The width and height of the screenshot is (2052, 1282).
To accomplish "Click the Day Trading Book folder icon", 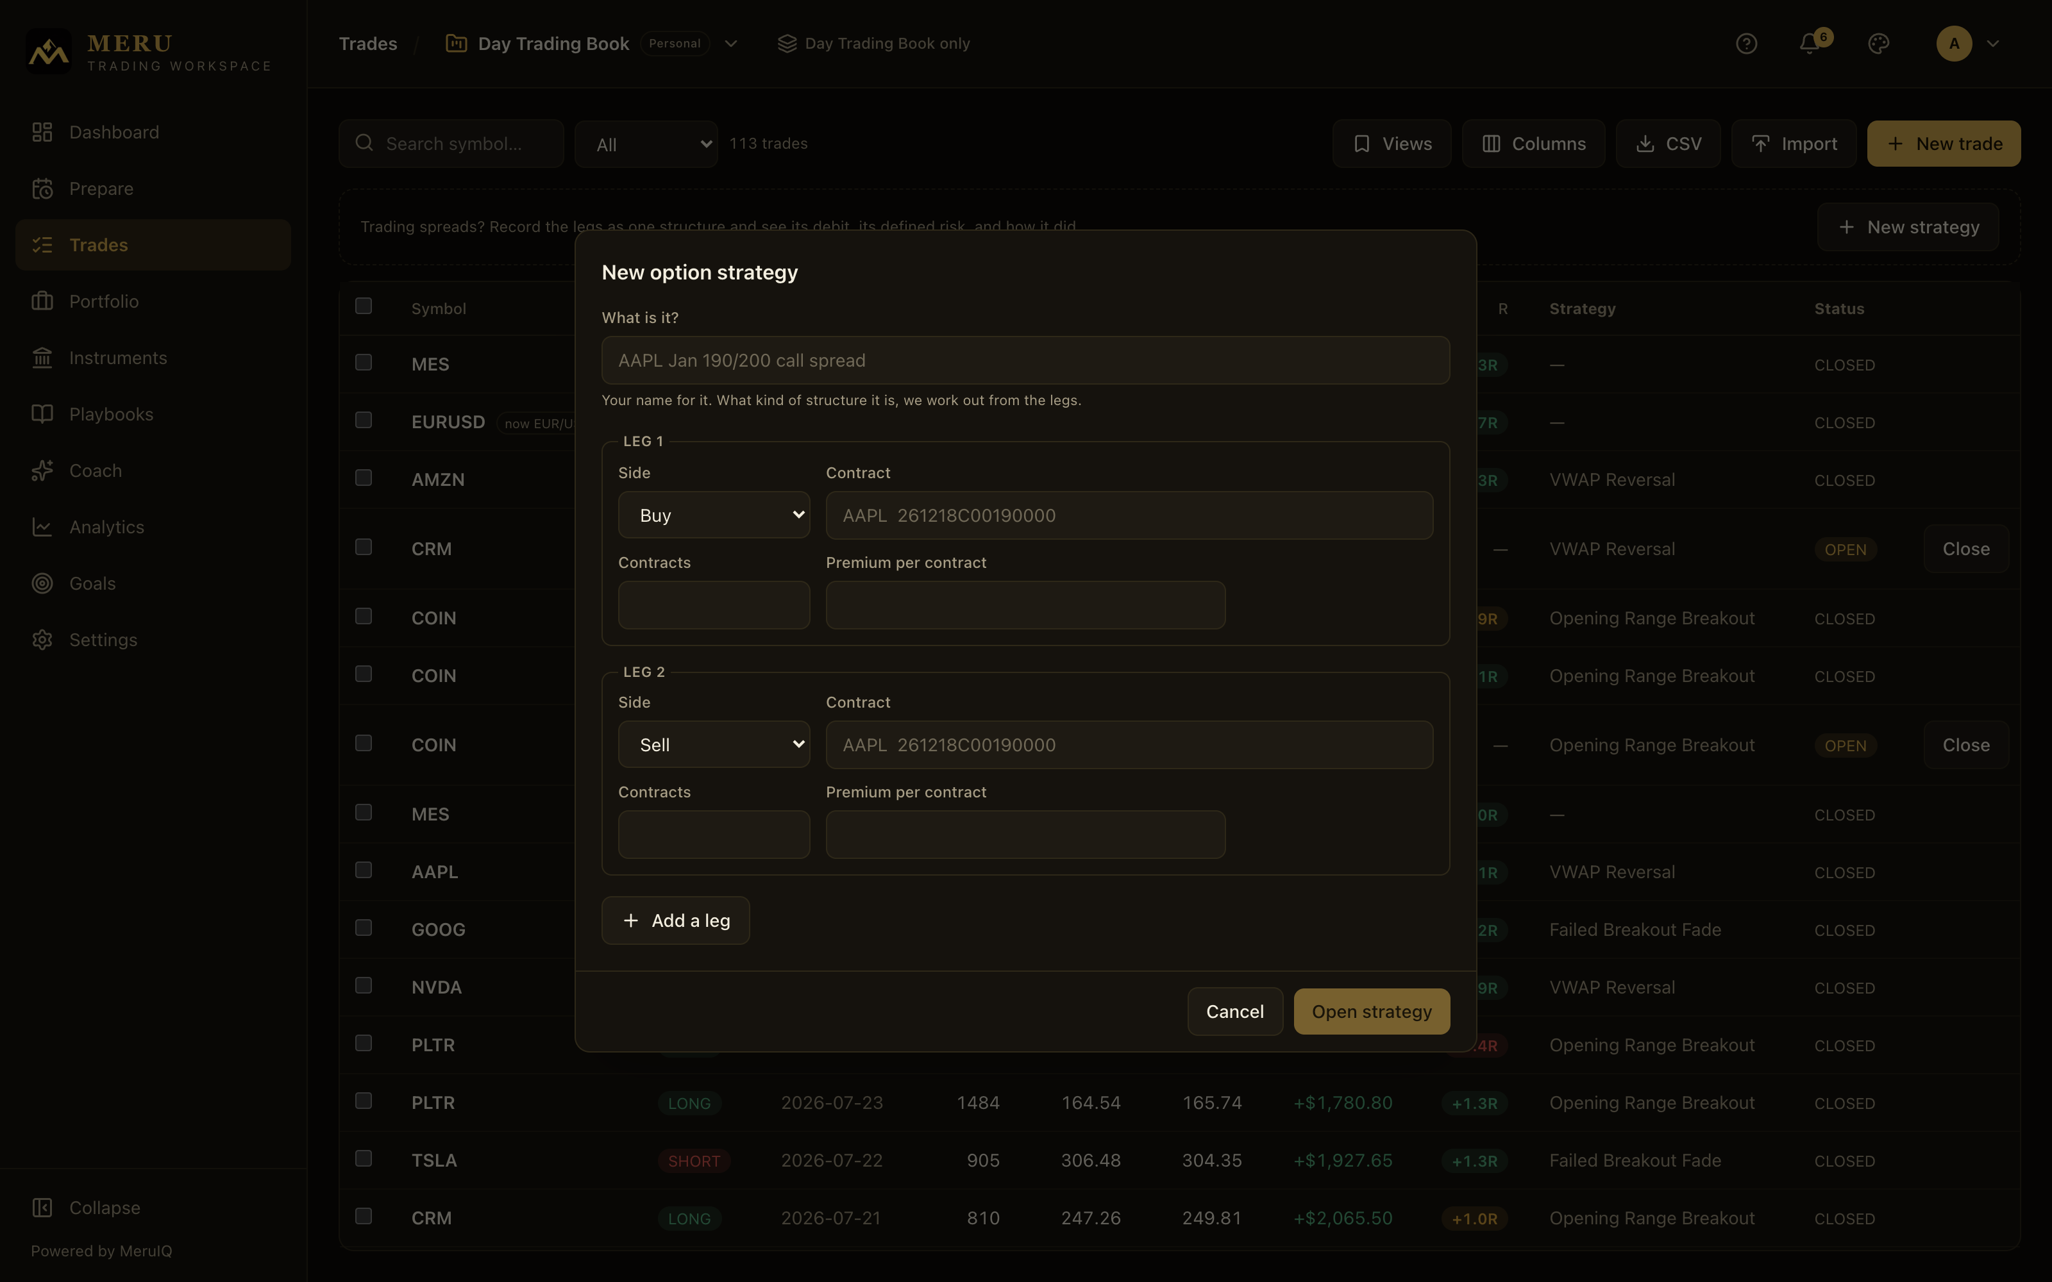I will pyautogui.click(x=456, y=43).
